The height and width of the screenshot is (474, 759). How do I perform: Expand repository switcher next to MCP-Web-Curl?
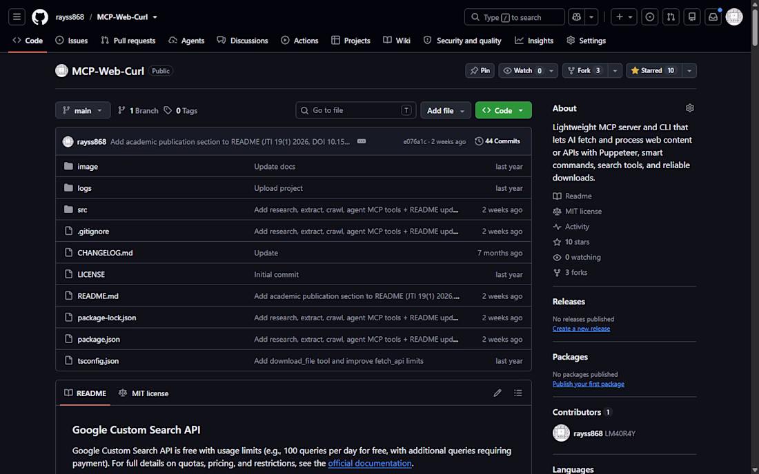pyautogui.click(x=155, y=17)
